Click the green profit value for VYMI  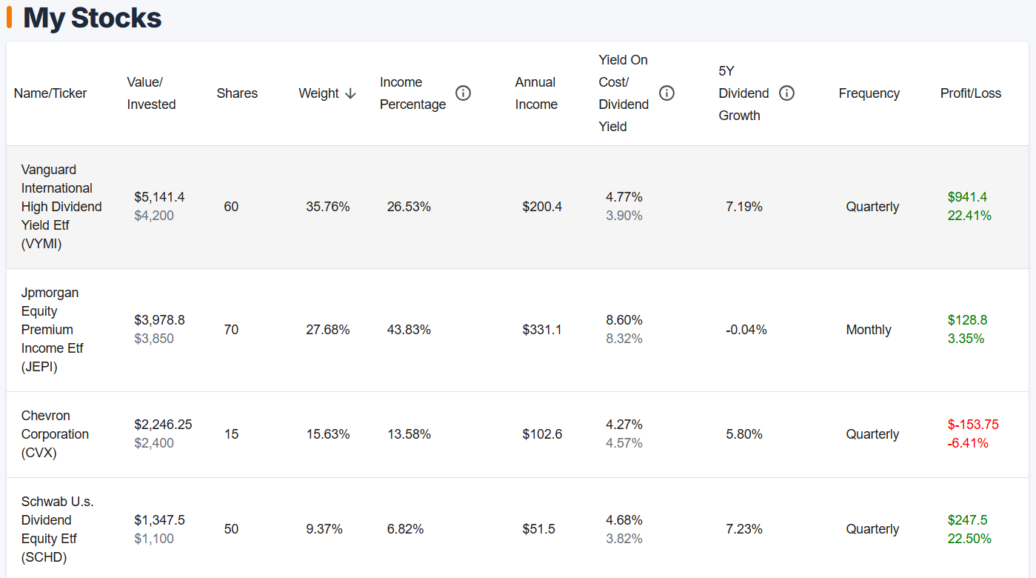969,197
